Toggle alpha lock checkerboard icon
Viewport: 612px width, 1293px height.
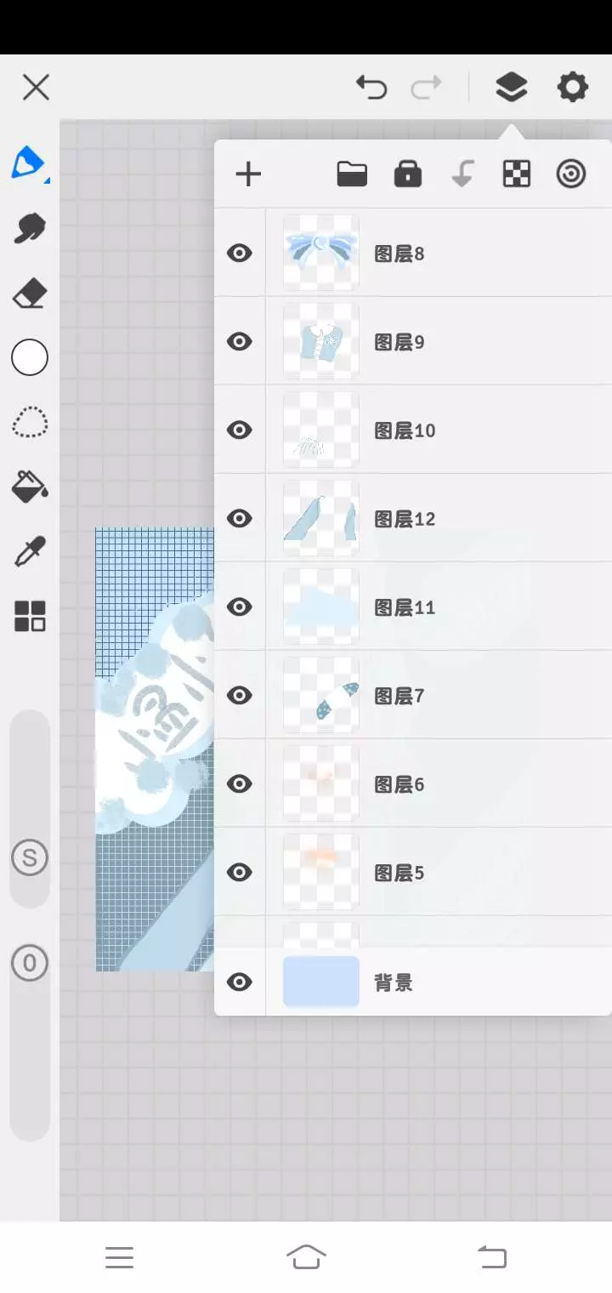[x=517, y=174]
